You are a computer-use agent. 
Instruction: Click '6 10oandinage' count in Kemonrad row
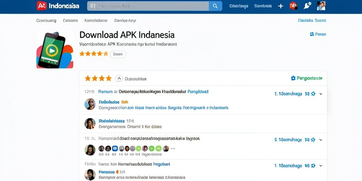[288, 140]
